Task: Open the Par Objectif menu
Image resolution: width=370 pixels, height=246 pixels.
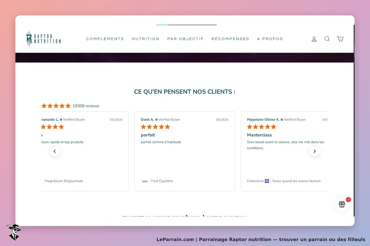Action: [185, 39]
